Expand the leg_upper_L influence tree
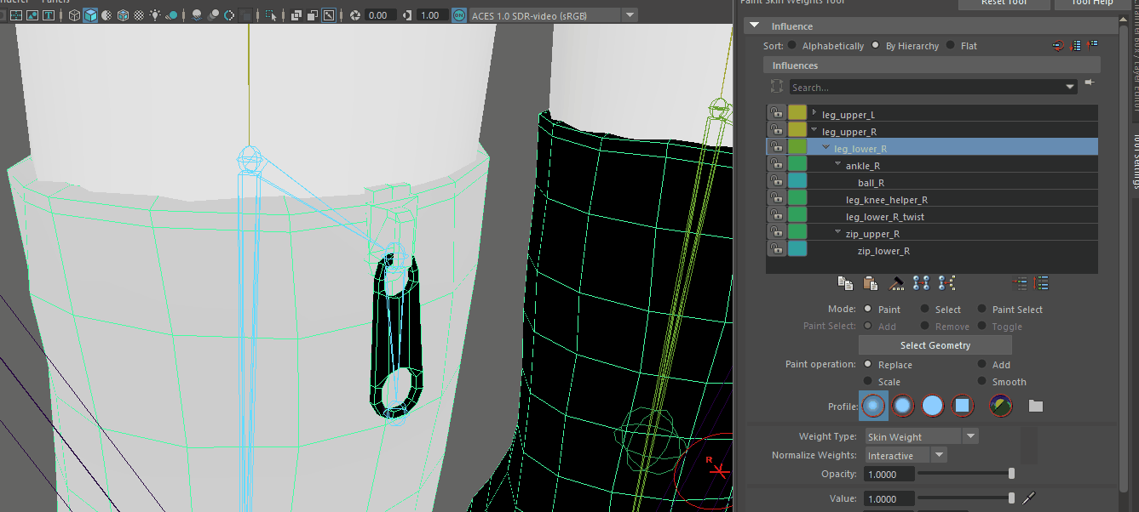Screen dimensions: 1139x512 814,113
